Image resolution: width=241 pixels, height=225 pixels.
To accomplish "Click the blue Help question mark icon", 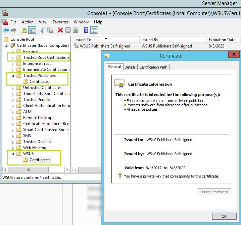I will pyautogui.click(x=86, y=30).
